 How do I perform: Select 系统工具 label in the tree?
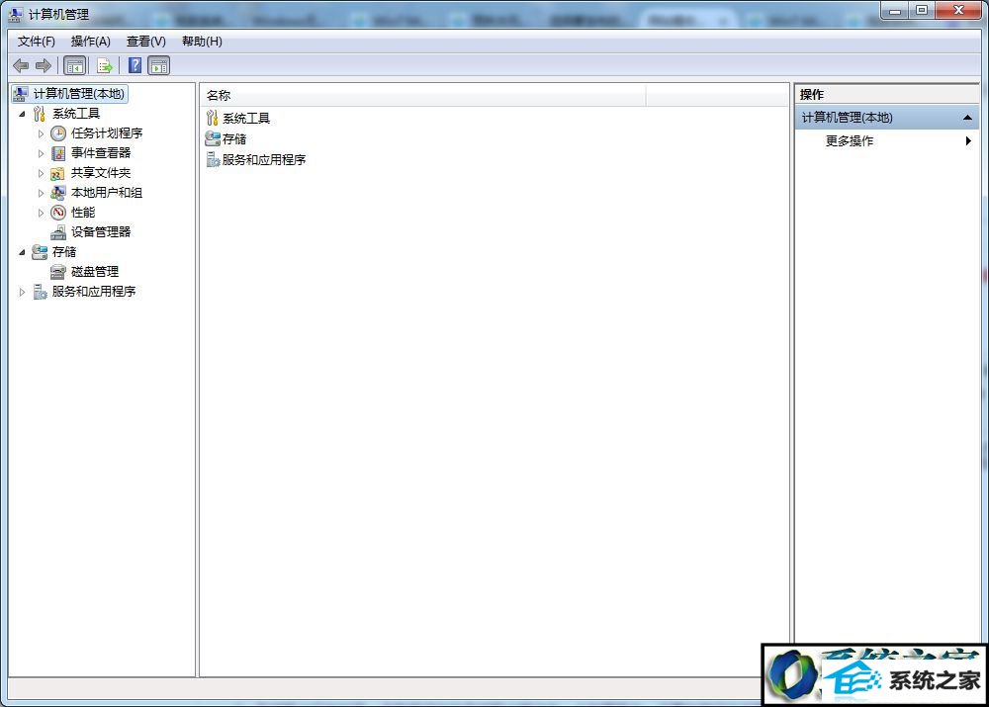click(x=76, y=114)
